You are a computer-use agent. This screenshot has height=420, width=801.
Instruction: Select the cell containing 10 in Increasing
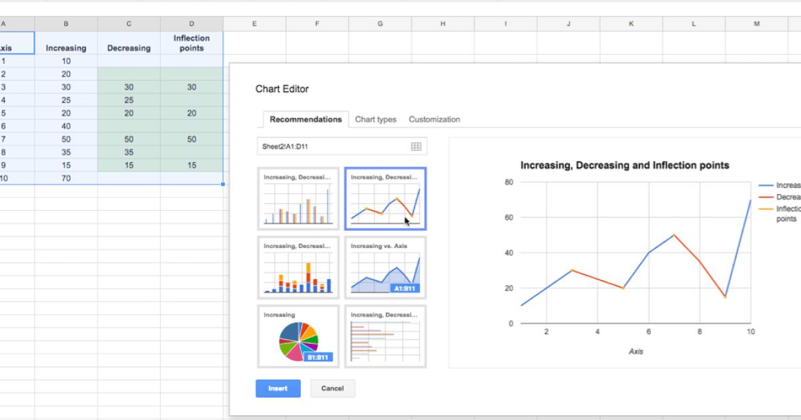[66, 61]
